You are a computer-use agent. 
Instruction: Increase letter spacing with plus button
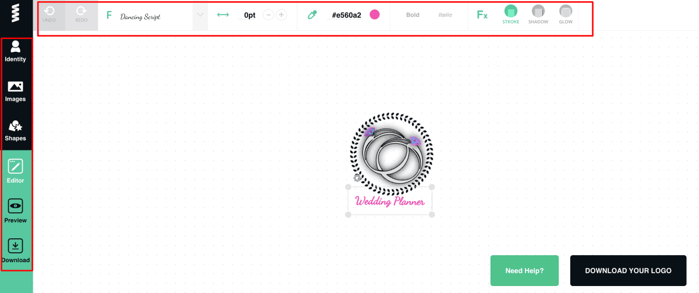281,15
